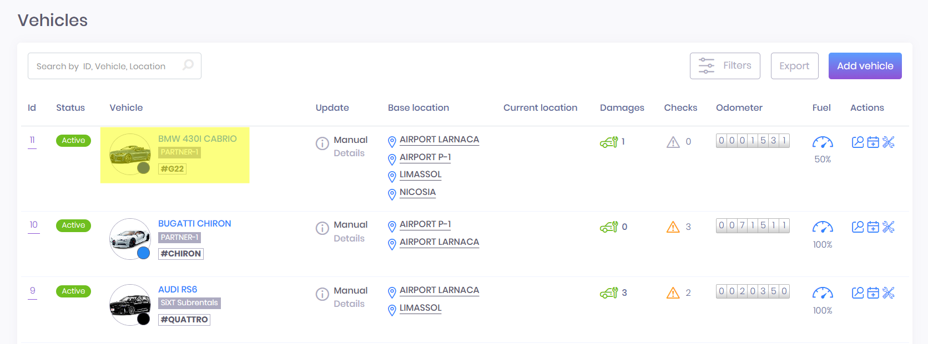Click the blue color dot on Bugatti thumbnail
928x344 pixels.
(144, 253)
